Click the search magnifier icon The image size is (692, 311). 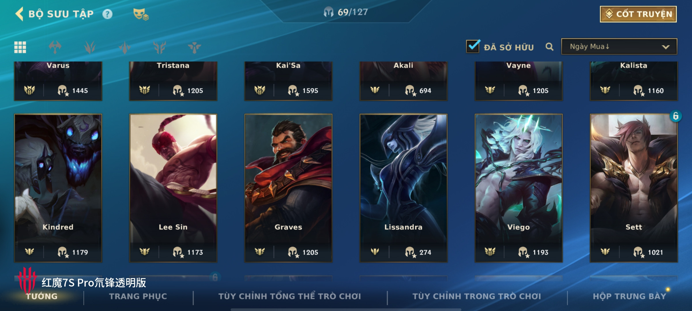click(x=550, y=47)
